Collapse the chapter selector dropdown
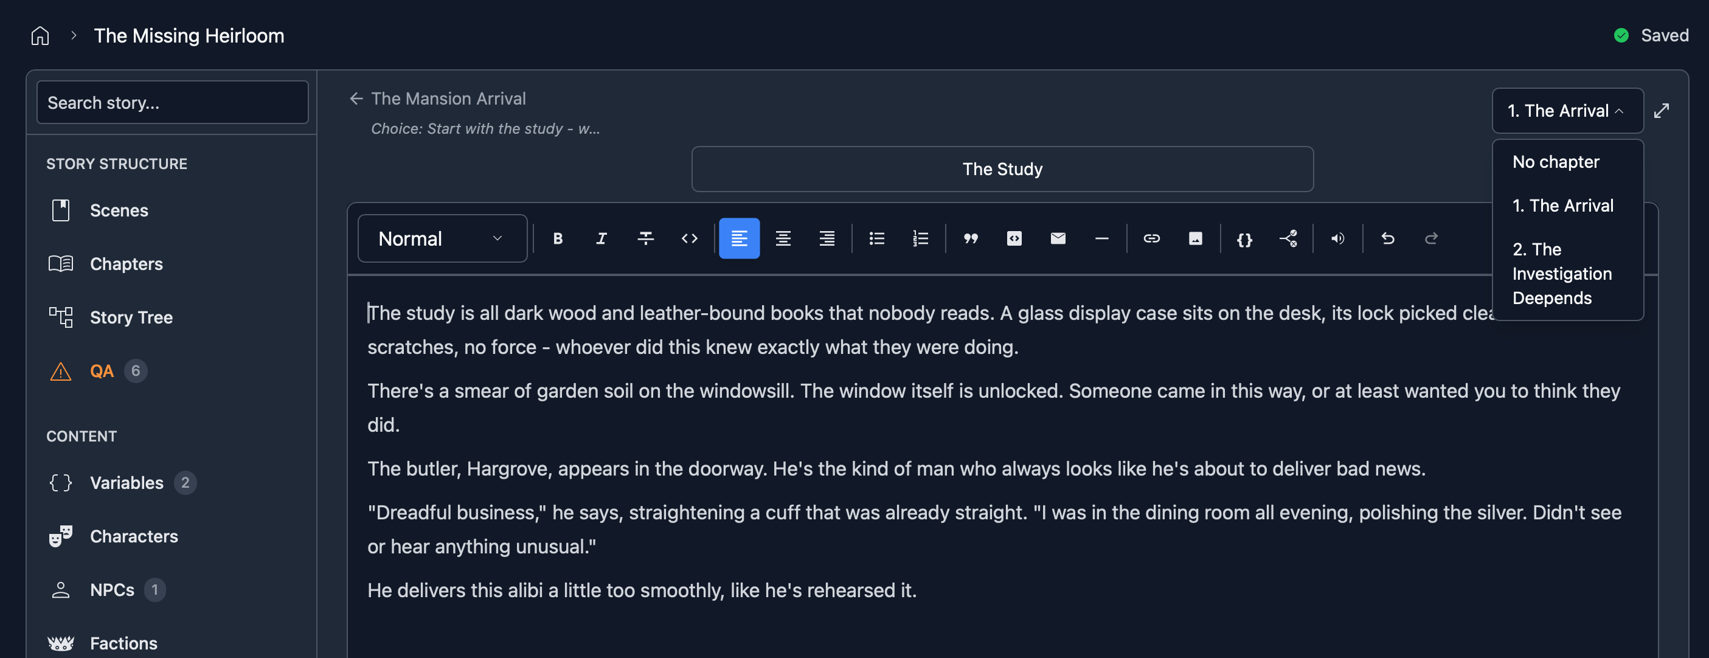The image size is (1709, 658). pyautogui.click(x=1567, y=110)
